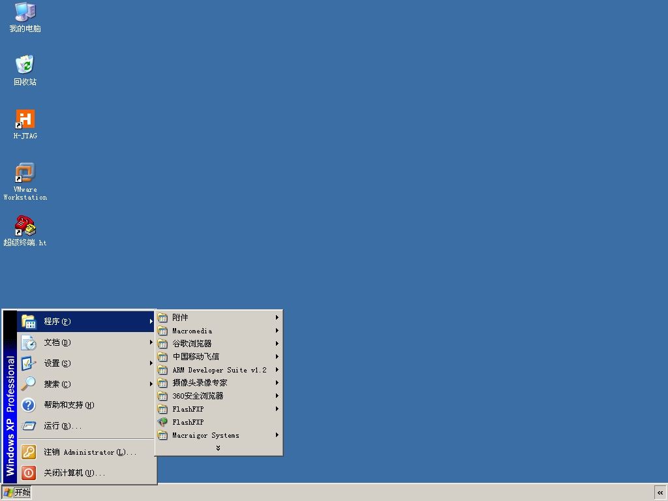Image resolution: width=668 pixels, height=501 pixels.
Task: Open the 程序(P) menu entry
Action: pyautogui.click(x=86, y=322)
